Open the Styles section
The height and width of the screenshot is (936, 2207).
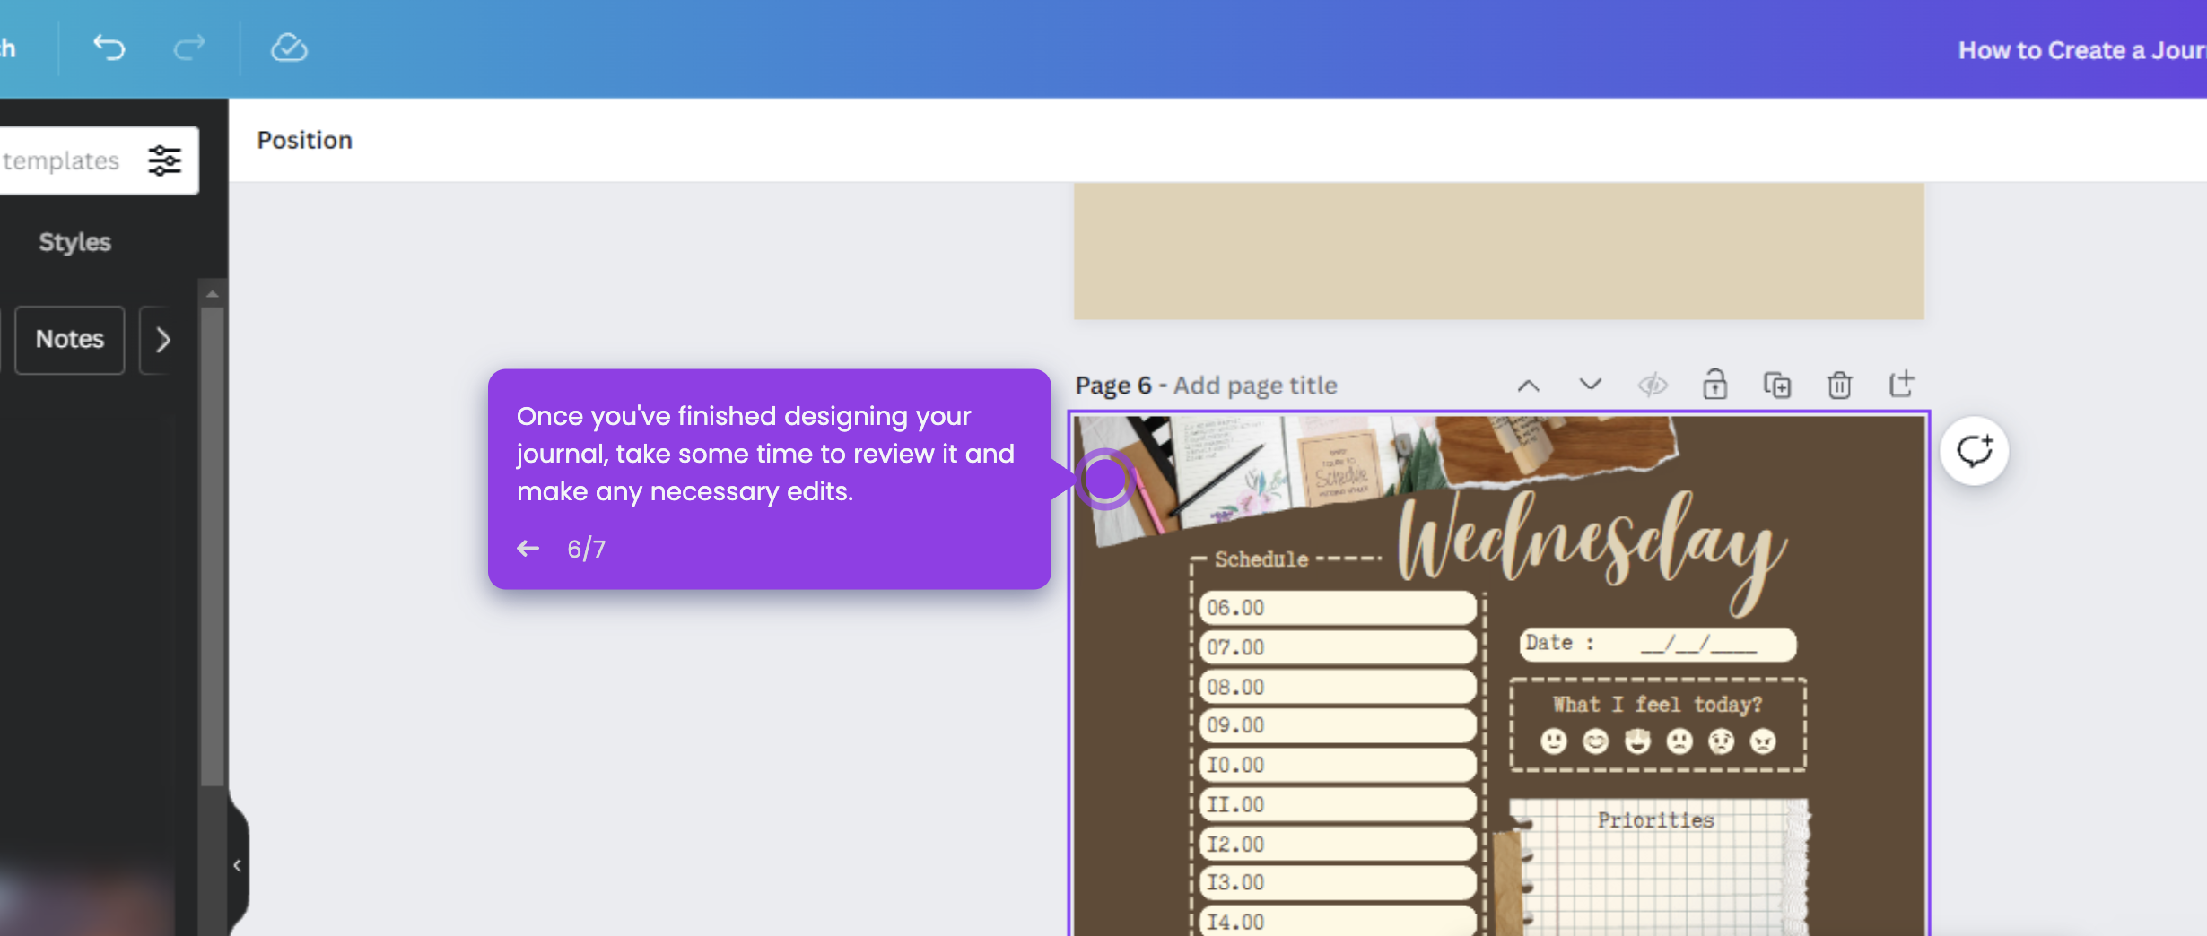[74, 240]
